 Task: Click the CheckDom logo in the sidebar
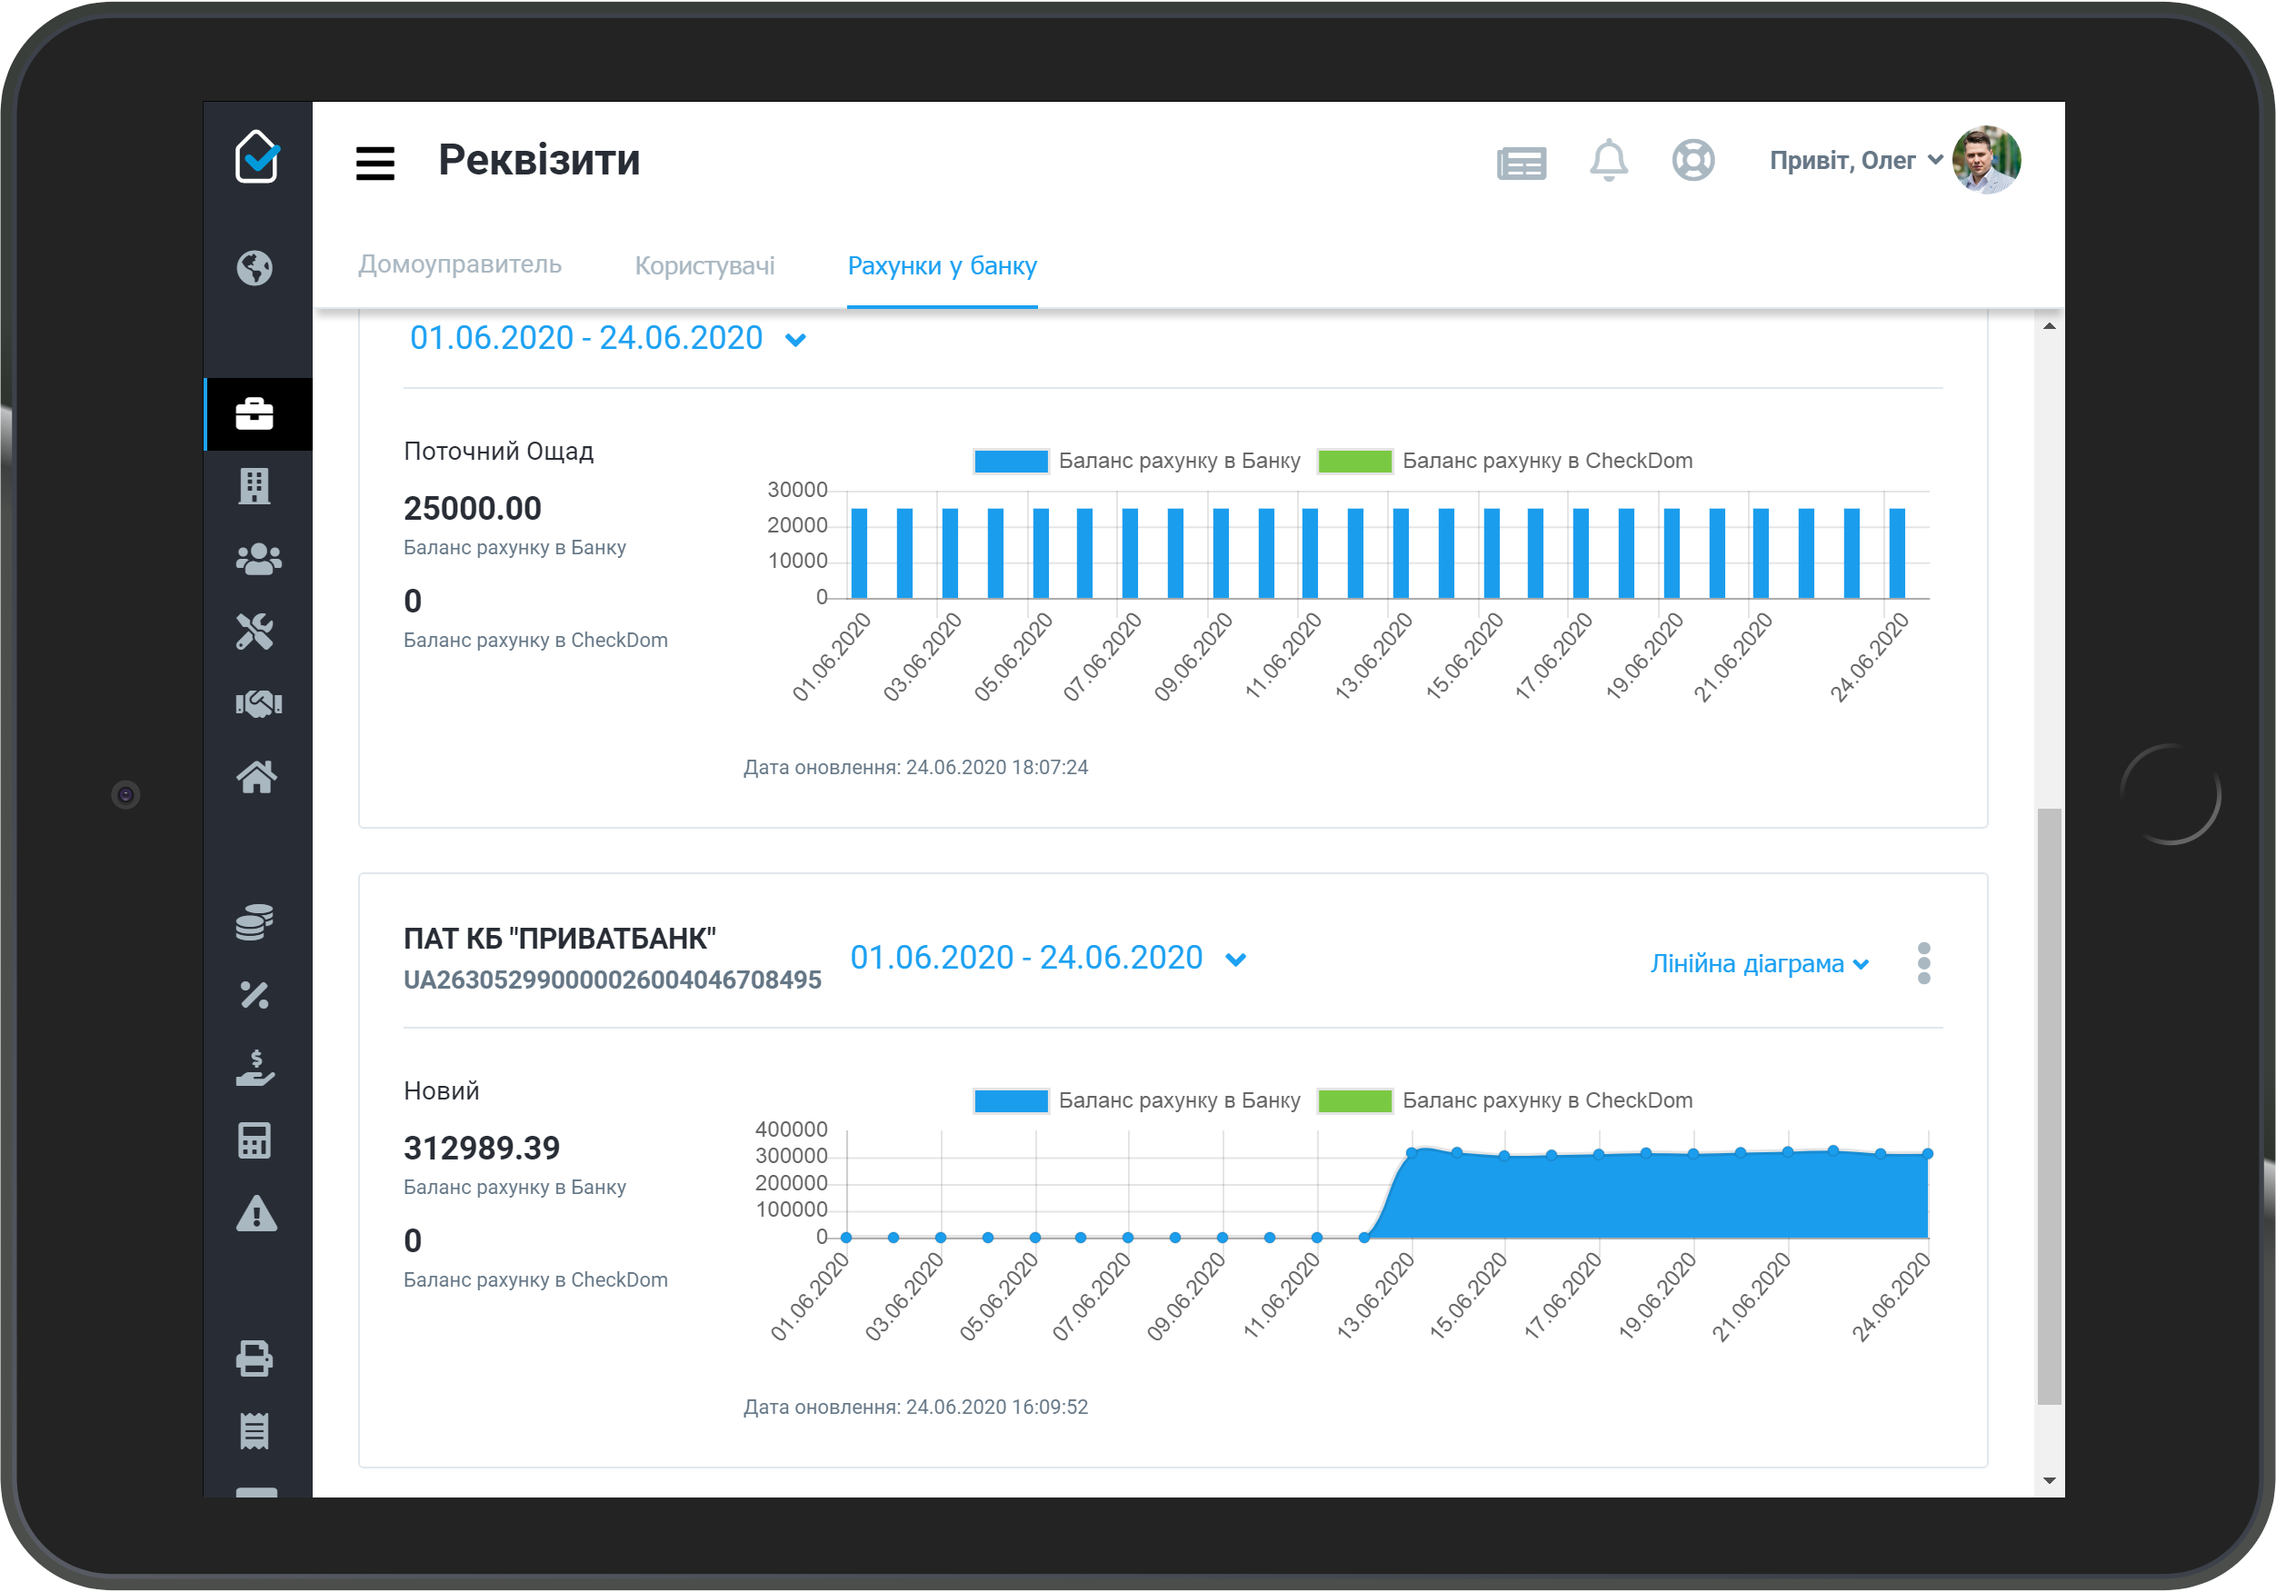(256, 156)
